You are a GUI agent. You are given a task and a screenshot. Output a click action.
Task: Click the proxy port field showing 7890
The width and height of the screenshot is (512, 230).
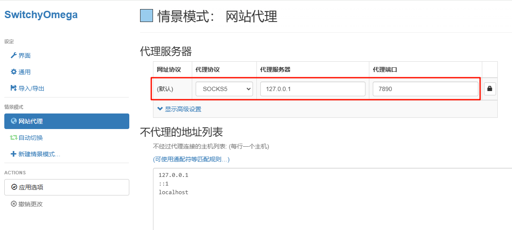[425, 89]
